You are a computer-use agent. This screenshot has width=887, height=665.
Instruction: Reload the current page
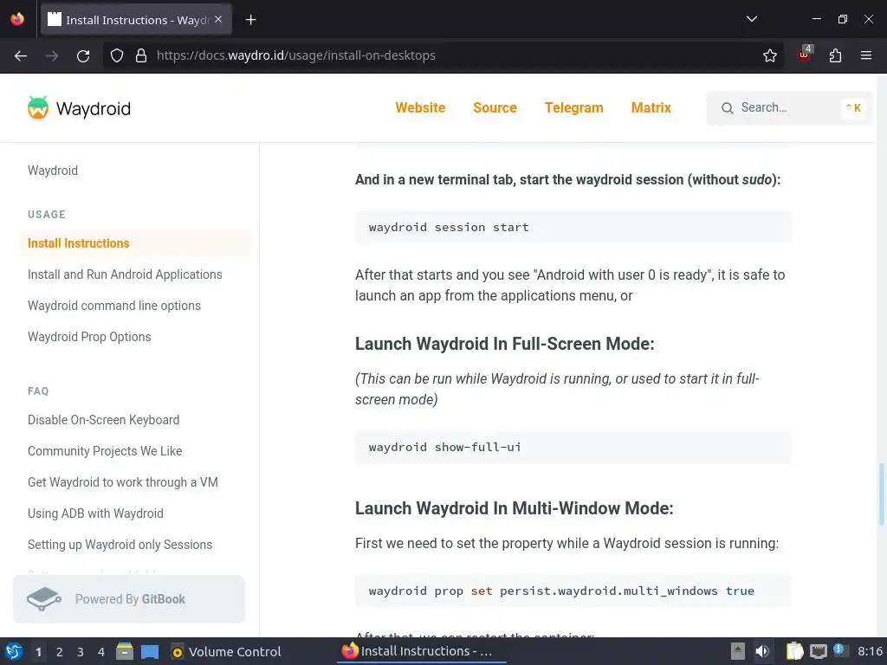point(83,55)
